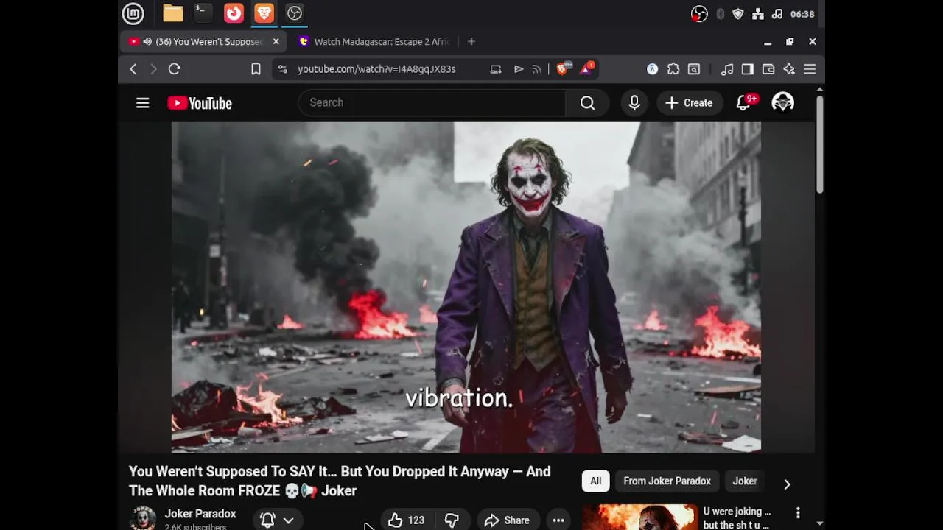Launch the Files folder icon in the panel
Screen dimensions: 943x530
(173, 13)
